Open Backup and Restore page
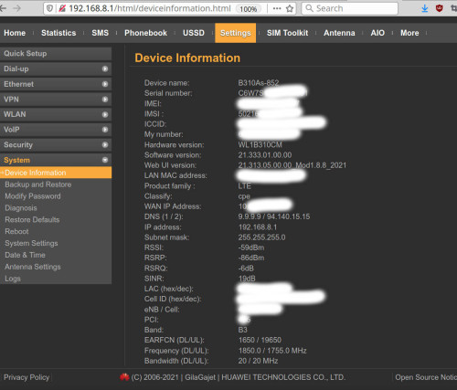This screenshot has height=390, width=457. [x=38, y=184]
